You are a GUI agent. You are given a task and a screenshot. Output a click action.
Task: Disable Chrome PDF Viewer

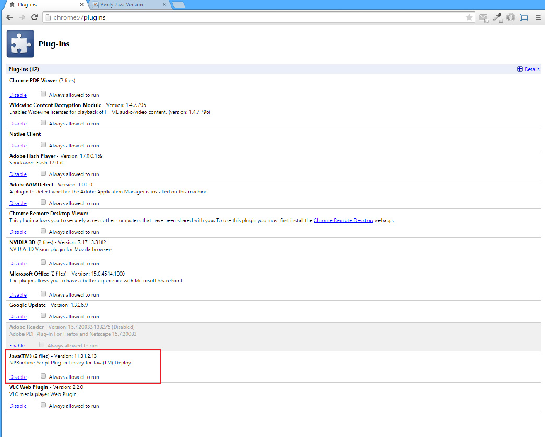18,95
